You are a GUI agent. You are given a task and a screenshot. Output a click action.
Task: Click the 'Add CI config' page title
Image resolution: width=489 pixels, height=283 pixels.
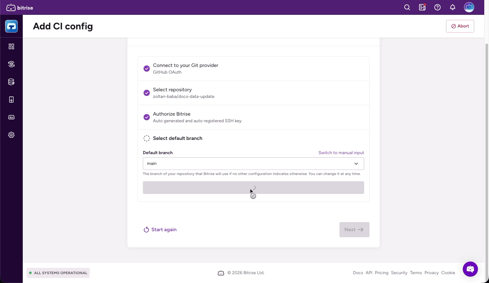[x=63, y=26]
